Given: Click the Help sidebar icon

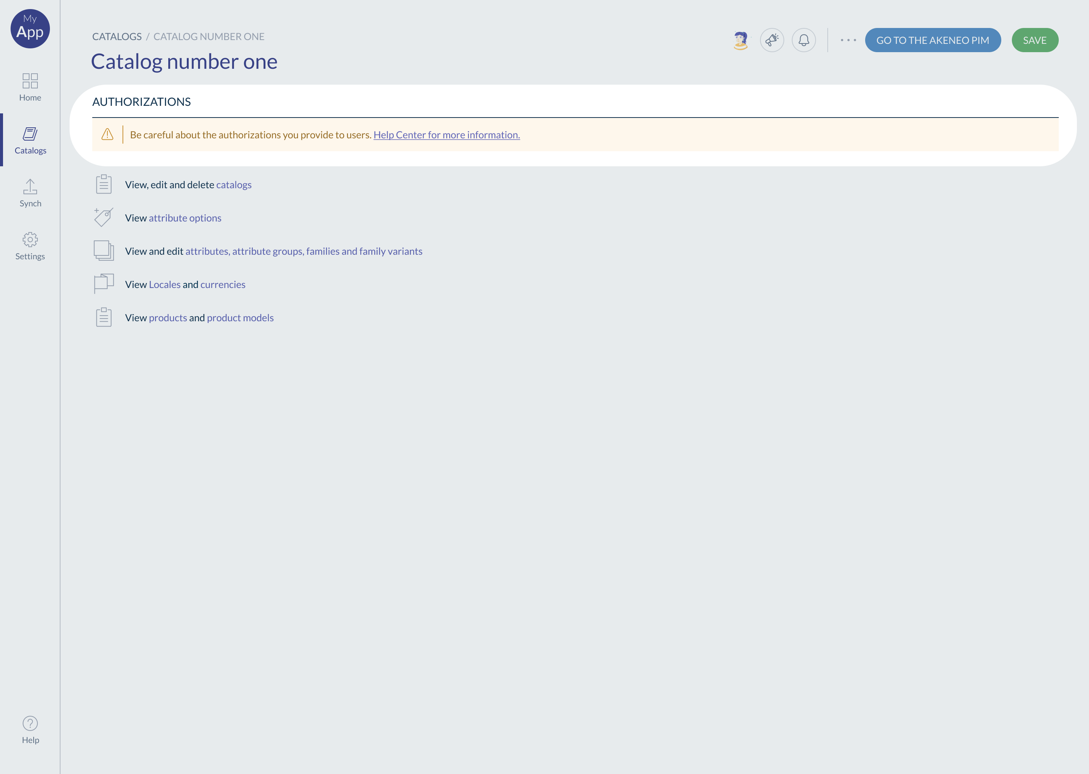Looking at the screenshot, I should click(x=30, y=723).
